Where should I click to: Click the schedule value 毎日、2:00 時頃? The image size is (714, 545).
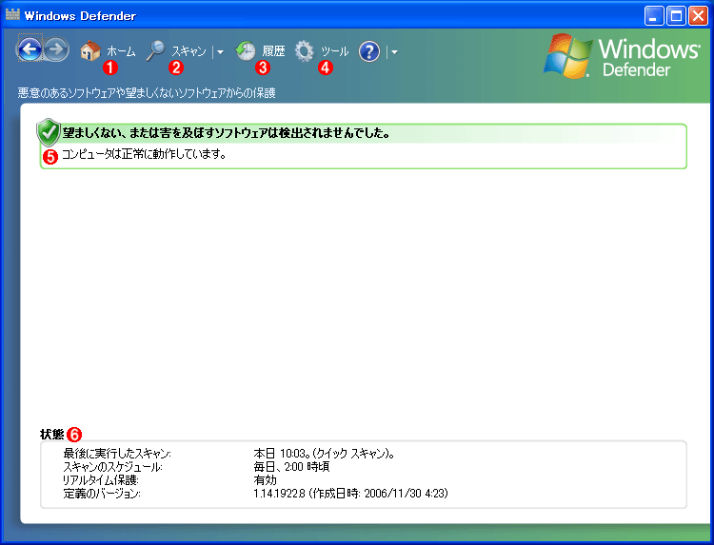291,467
